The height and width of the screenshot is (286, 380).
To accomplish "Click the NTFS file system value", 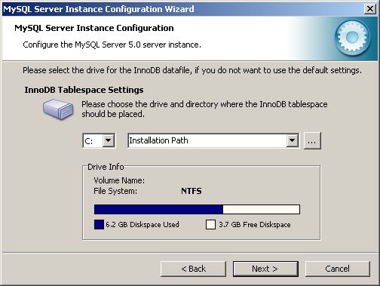I will pyautogui.click(x=192, y=191).
